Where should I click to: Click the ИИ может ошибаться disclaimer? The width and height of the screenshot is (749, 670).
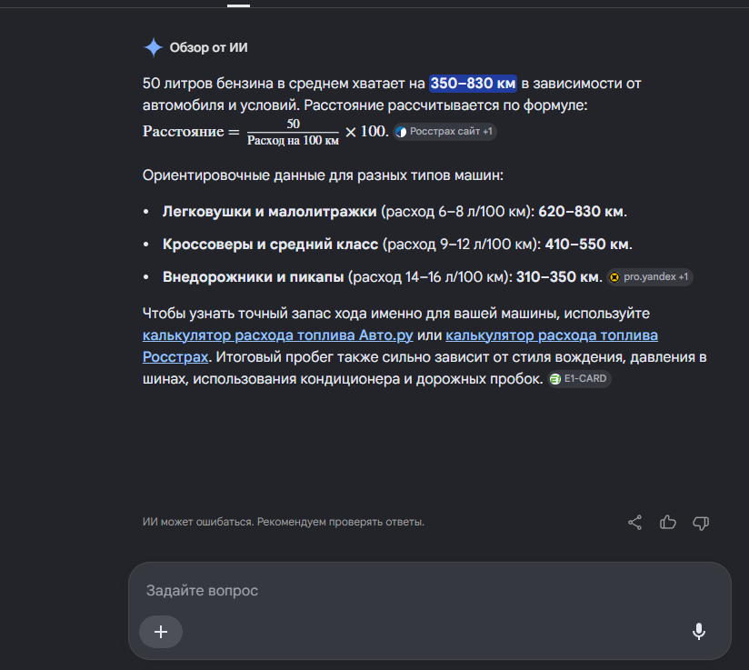coord(284,522)
